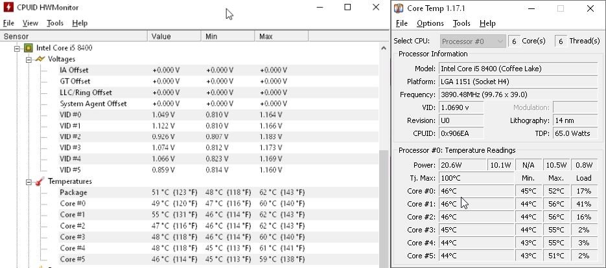The height and width of the screenshot is (268, 606).
Task: Click the Frequency 3890.48MHz field
Action: click(519, 95)
